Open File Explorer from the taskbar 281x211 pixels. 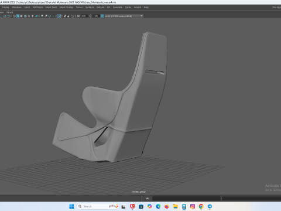pos(175,206)
